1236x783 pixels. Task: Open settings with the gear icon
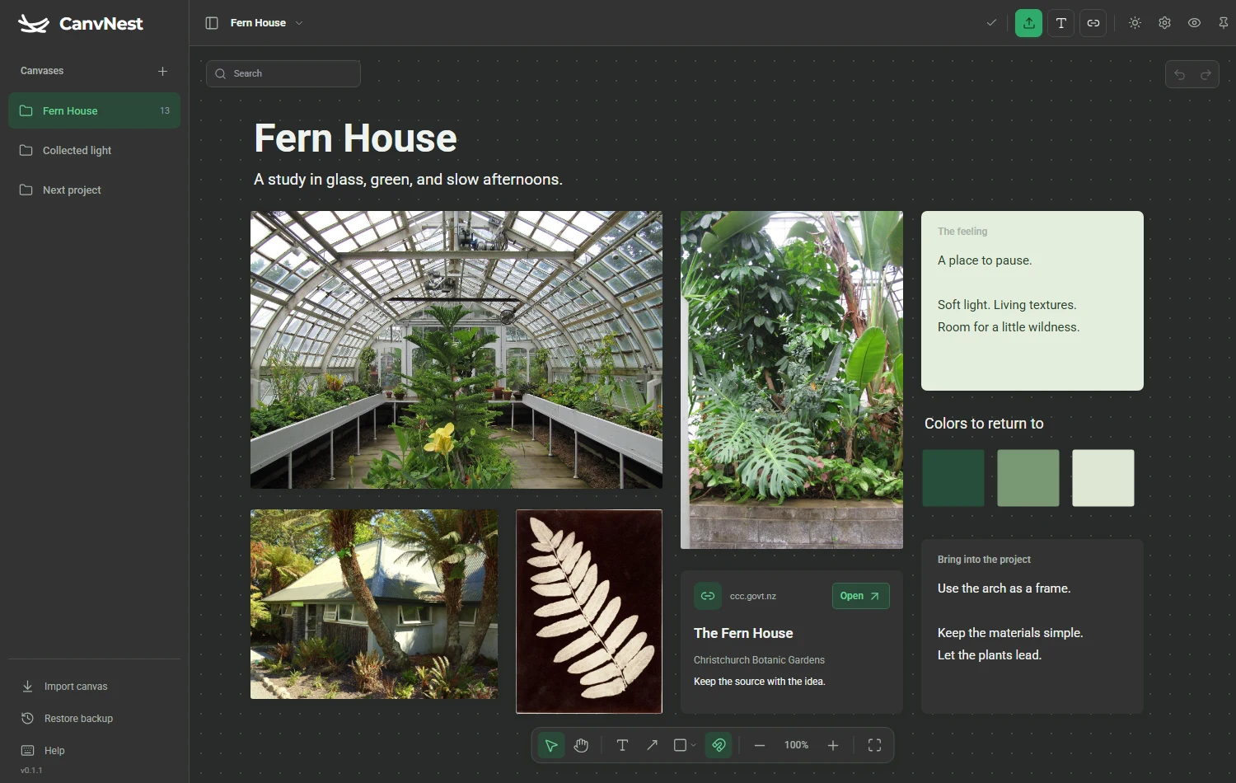(x=1164, y=23)
